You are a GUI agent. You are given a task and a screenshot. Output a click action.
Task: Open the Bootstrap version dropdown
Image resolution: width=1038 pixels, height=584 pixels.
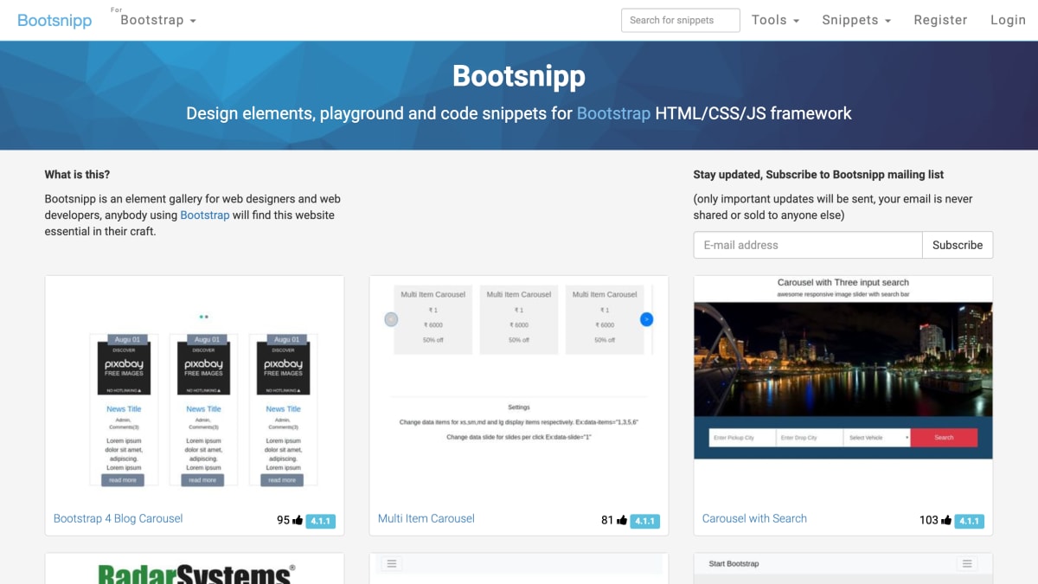(157, 20)
